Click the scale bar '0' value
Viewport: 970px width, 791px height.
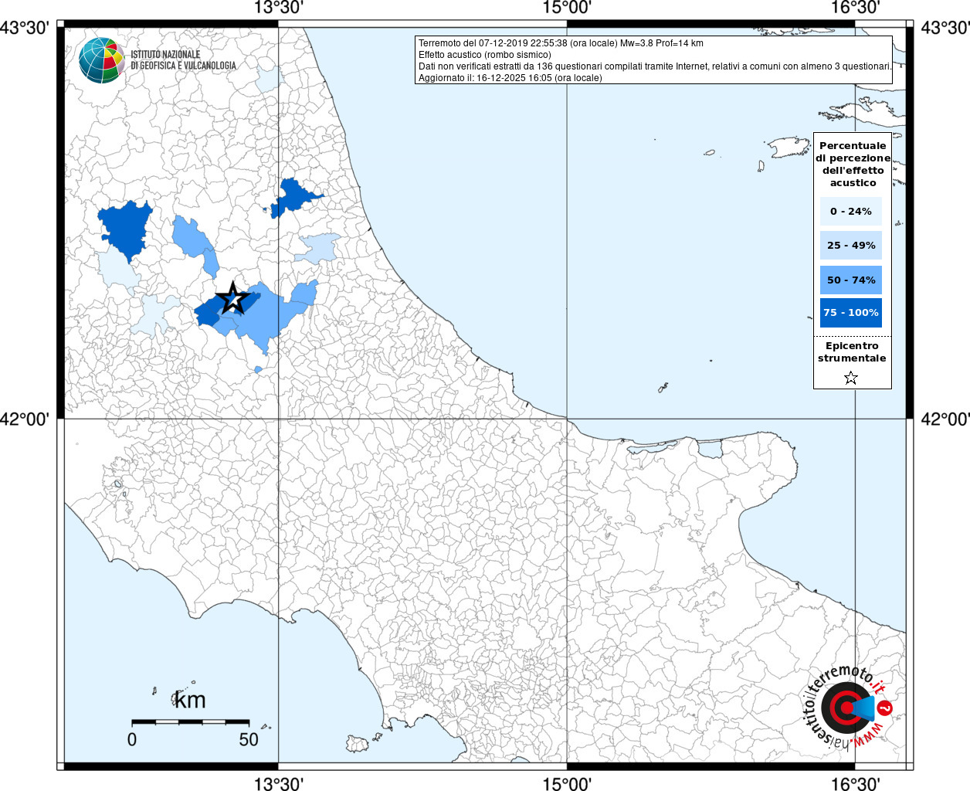pos(132,739)
